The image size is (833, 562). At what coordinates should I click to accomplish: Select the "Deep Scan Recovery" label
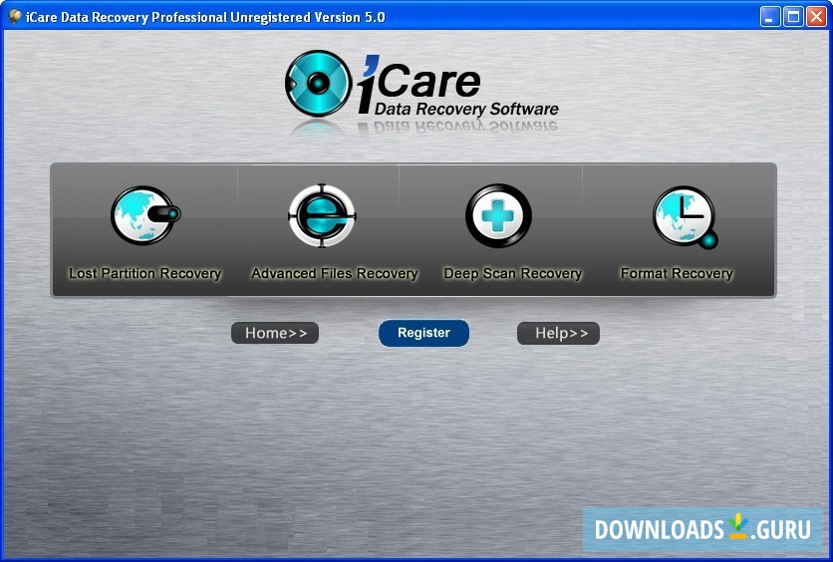point(513,274)
